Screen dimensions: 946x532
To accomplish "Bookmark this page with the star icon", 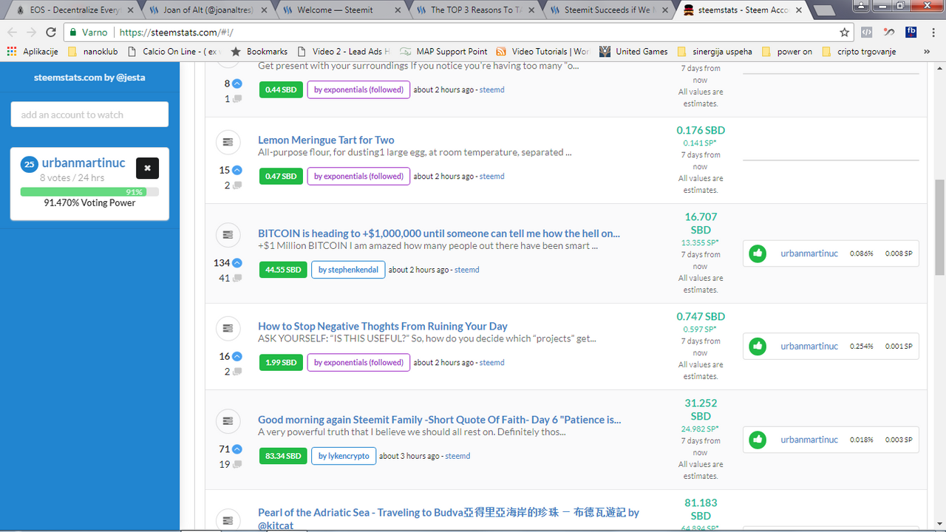I will pos(844,33).
